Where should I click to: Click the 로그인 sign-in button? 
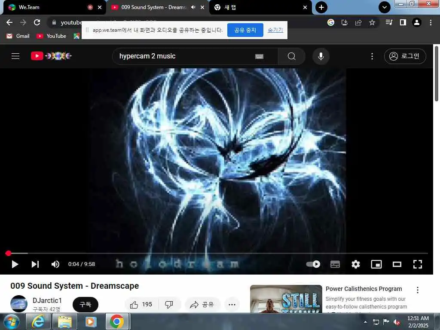405,56
